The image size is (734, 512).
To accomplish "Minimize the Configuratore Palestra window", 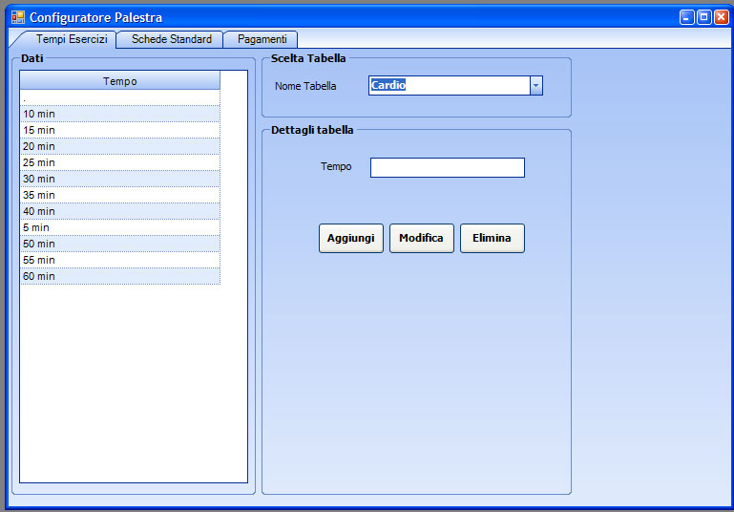I will pos(687,17).
